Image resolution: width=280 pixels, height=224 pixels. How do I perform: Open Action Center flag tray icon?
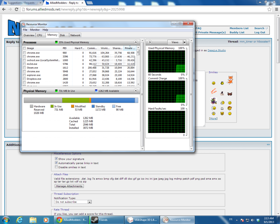point(242,220)
